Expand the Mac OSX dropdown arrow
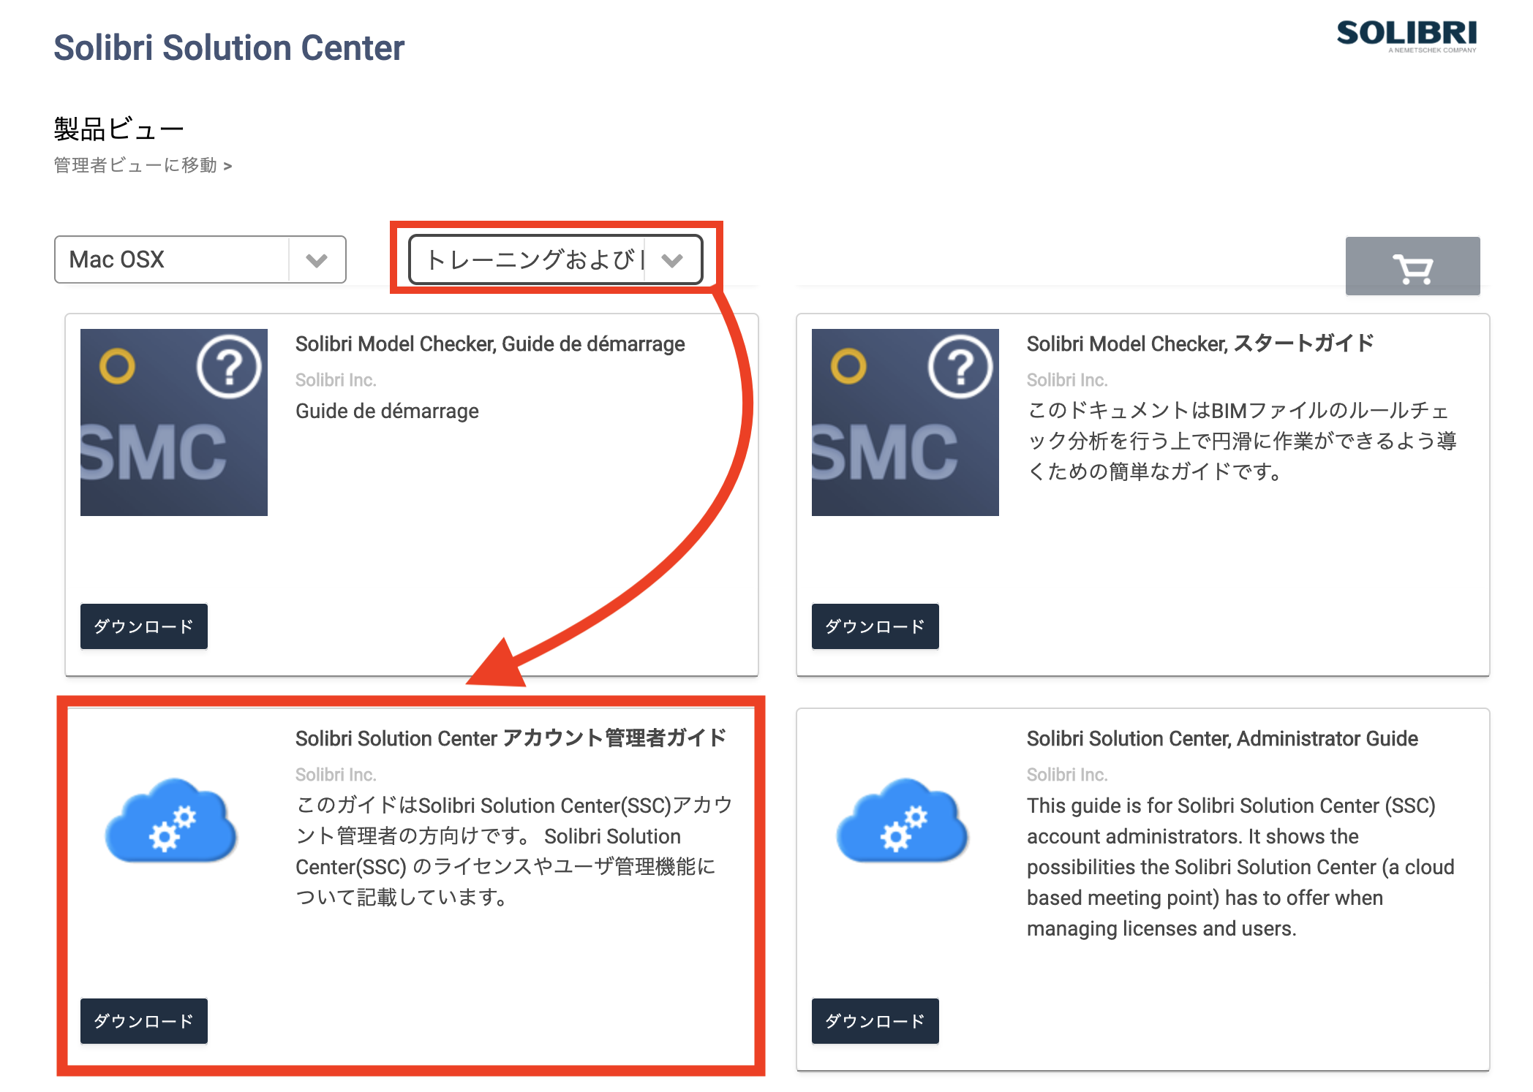 coord(317,259)
